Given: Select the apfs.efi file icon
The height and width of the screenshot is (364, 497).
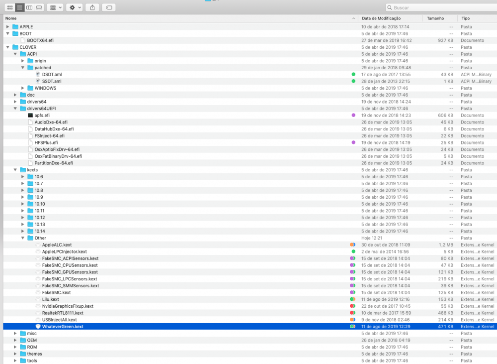Looking at the screenshot, I should [x=30, y=116].
